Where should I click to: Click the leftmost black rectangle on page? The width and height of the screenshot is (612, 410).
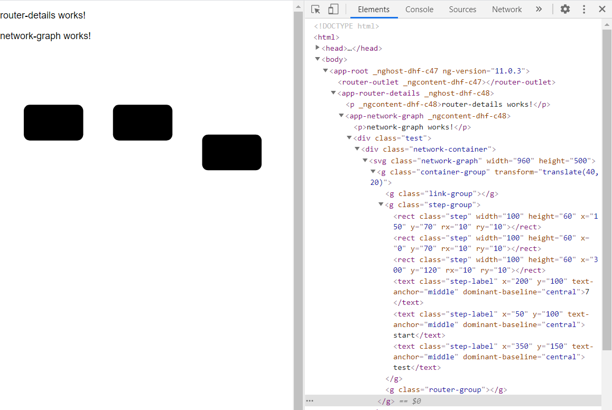click(53, 123)
